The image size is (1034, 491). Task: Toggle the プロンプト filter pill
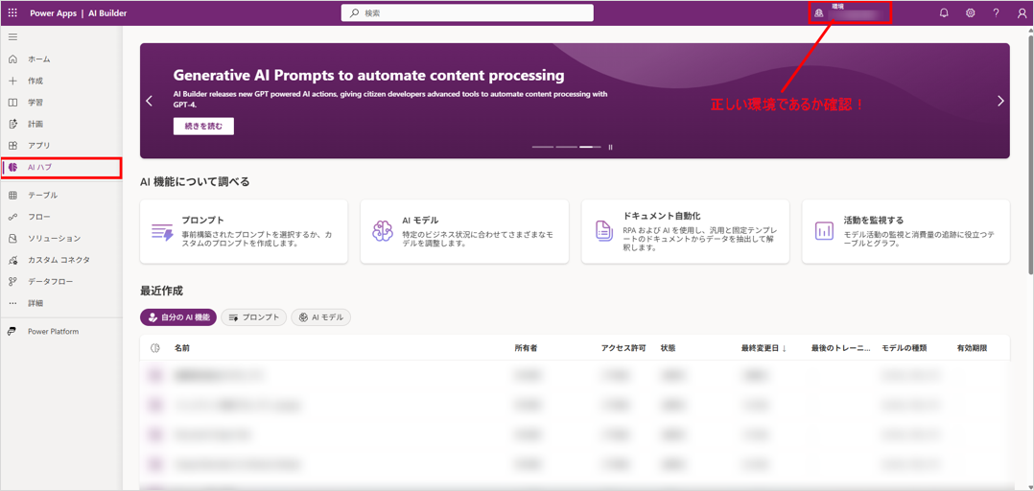(254, 317)
